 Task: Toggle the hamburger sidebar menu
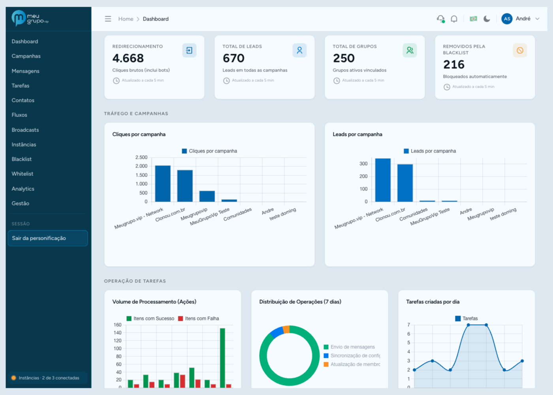click(108, 19)
